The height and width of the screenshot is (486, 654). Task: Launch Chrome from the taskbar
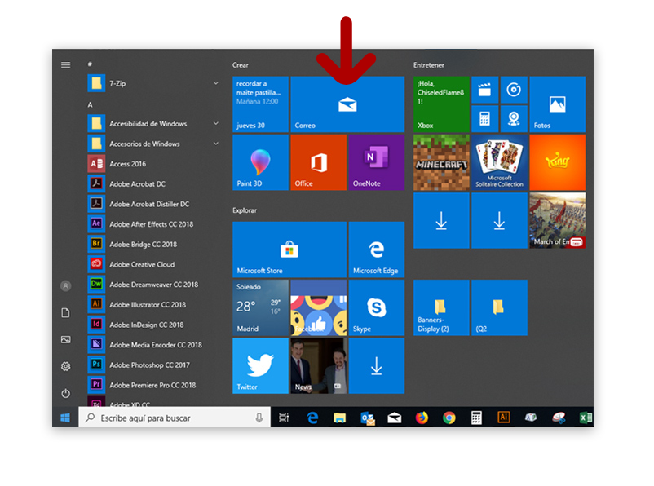point(449,418)
